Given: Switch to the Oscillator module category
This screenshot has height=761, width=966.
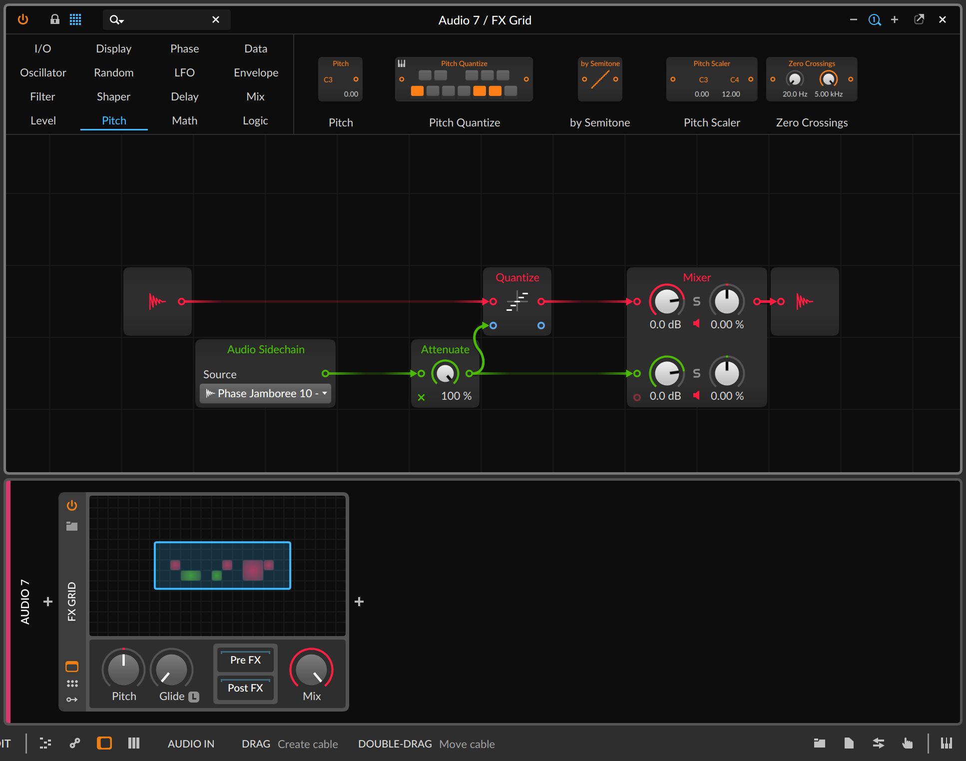Looking at the screenshot, I should 43,72.
